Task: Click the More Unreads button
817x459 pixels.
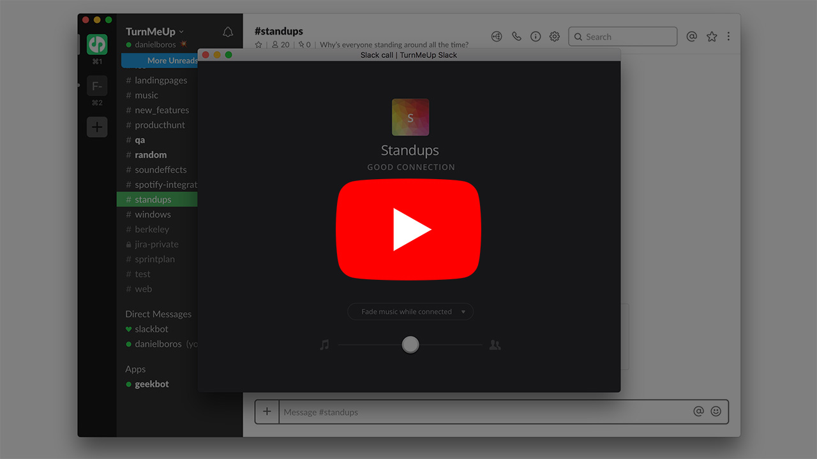Action: (x=161, y=61)
